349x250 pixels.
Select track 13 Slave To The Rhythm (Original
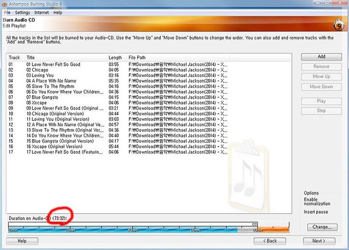118,130
